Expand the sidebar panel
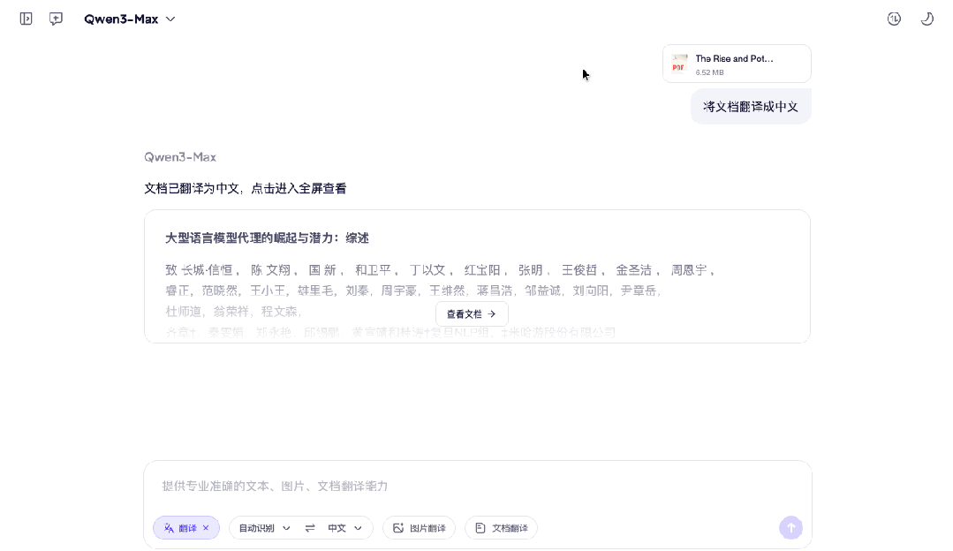This screenshot has width=953, height=551. [26, 19]
